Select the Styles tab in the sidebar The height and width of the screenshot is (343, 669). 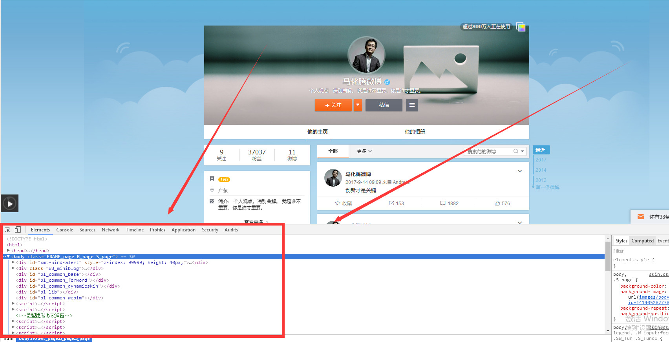(x=621, y=241)
